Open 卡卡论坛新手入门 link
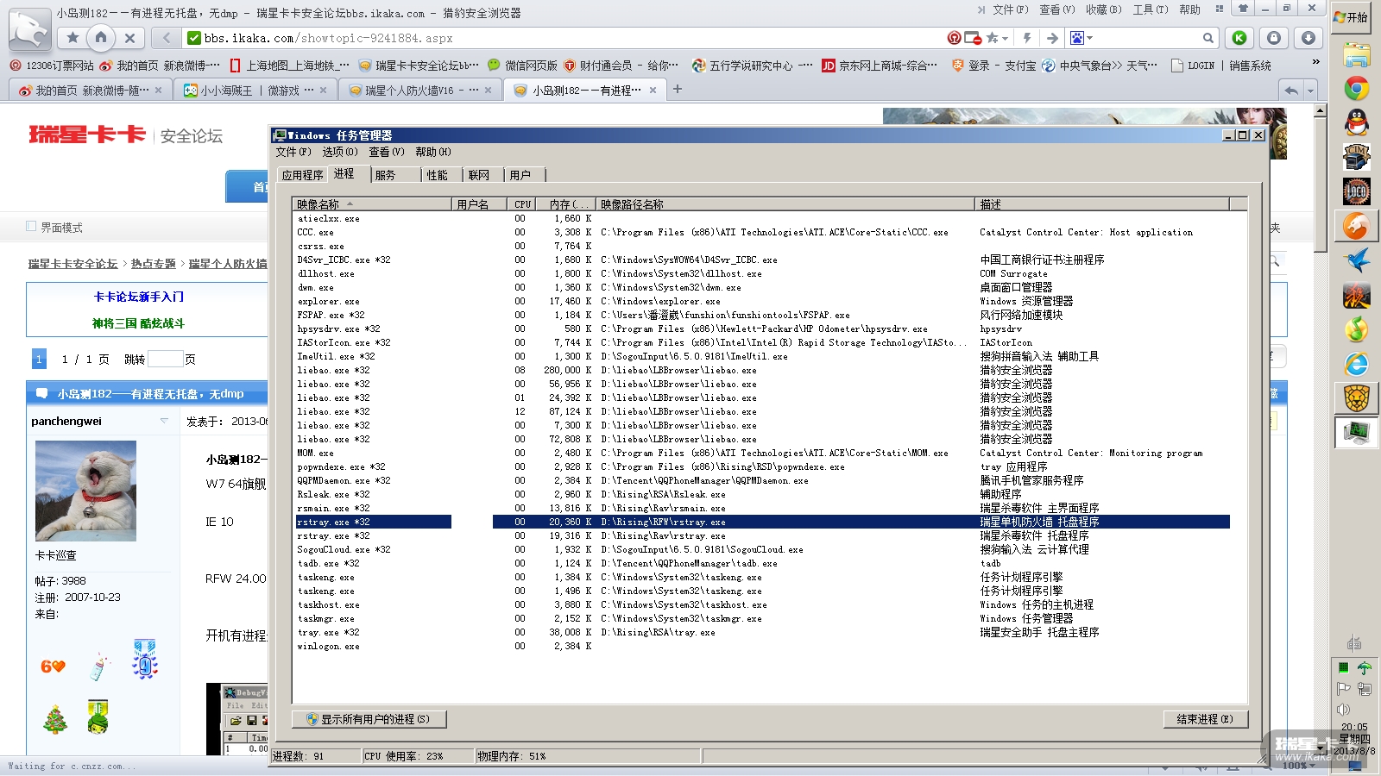1381x776 pixels. [139, 297]
